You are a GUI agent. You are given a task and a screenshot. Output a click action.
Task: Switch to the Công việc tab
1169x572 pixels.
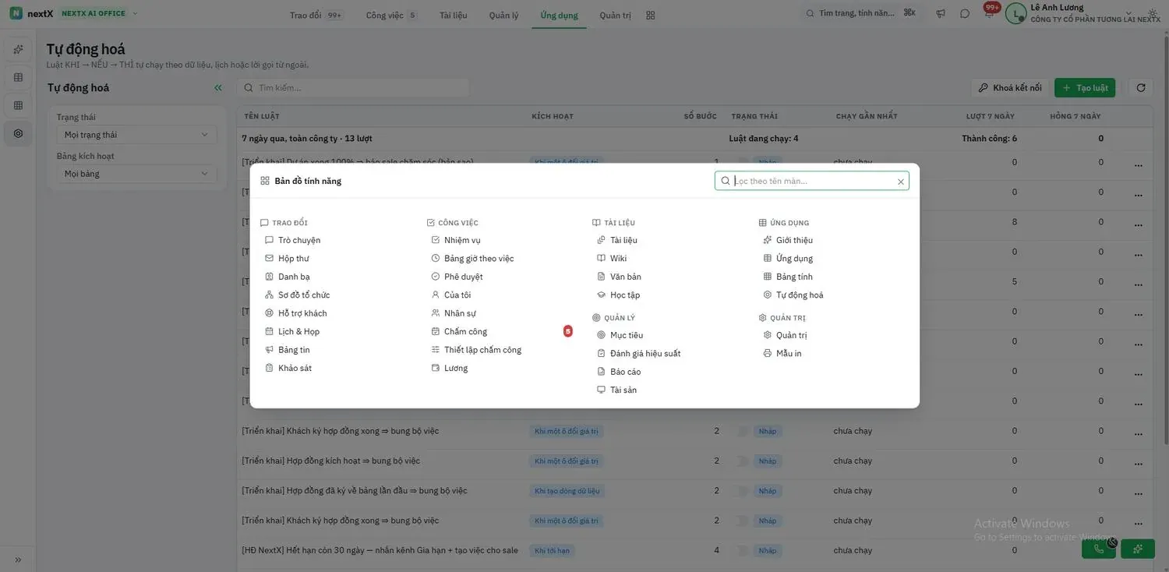click(391, 15)
